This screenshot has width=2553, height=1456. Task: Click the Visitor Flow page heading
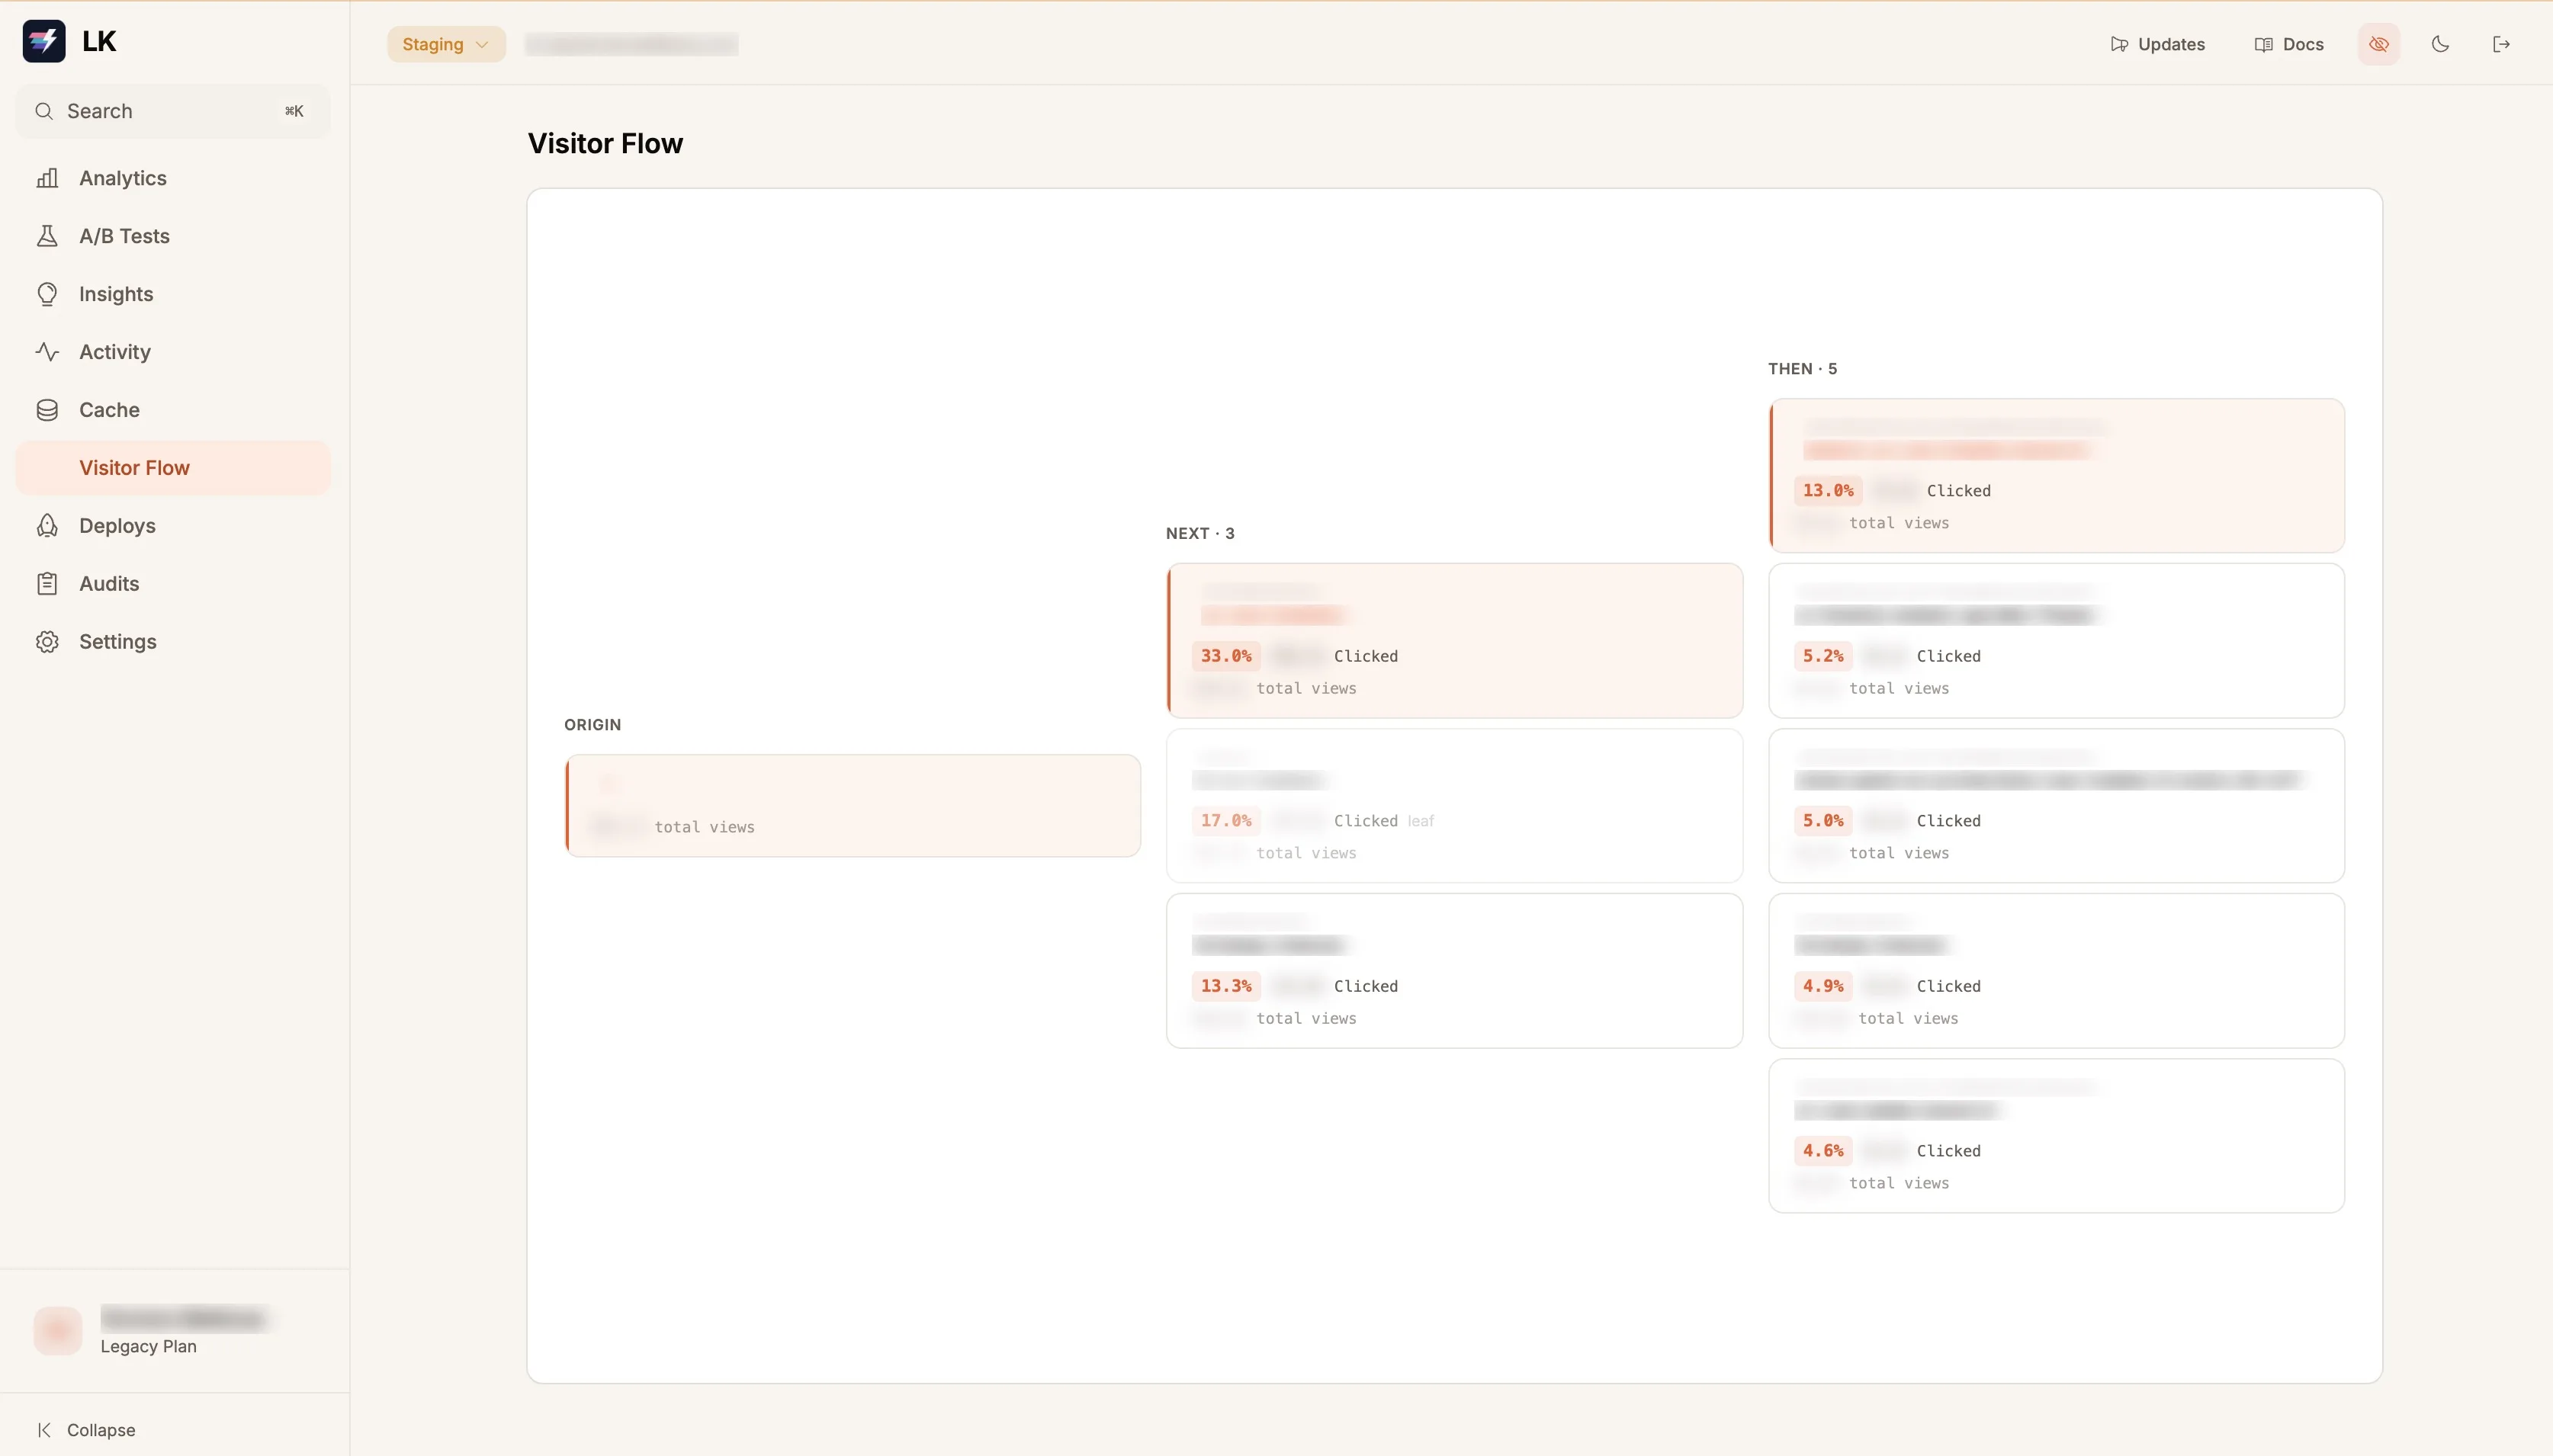point(605,144)
